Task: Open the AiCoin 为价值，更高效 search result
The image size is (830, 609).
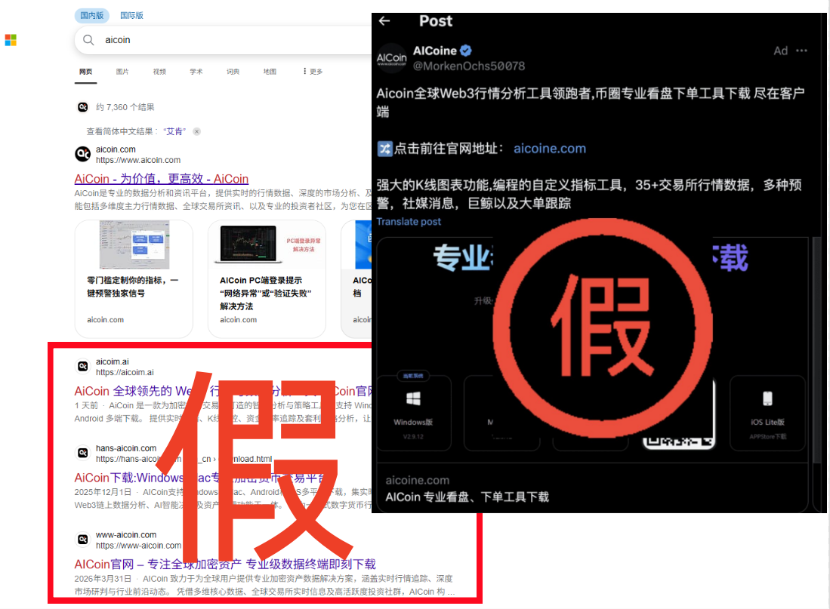Action: coord(161,178)
